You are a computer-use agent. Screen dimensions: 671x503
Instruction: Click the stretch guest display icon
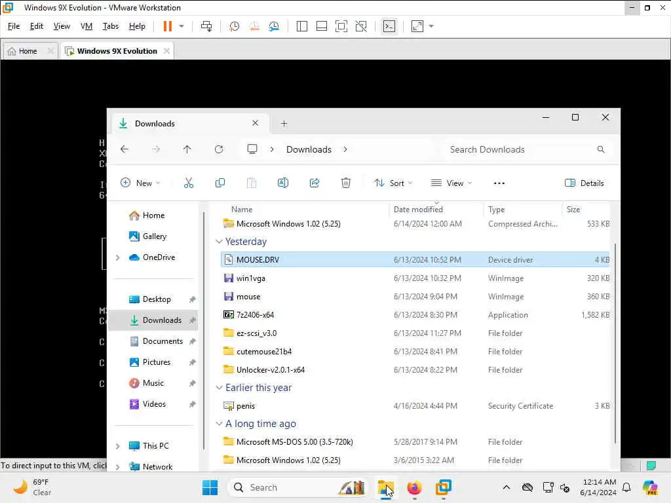(x=417, y=26)
